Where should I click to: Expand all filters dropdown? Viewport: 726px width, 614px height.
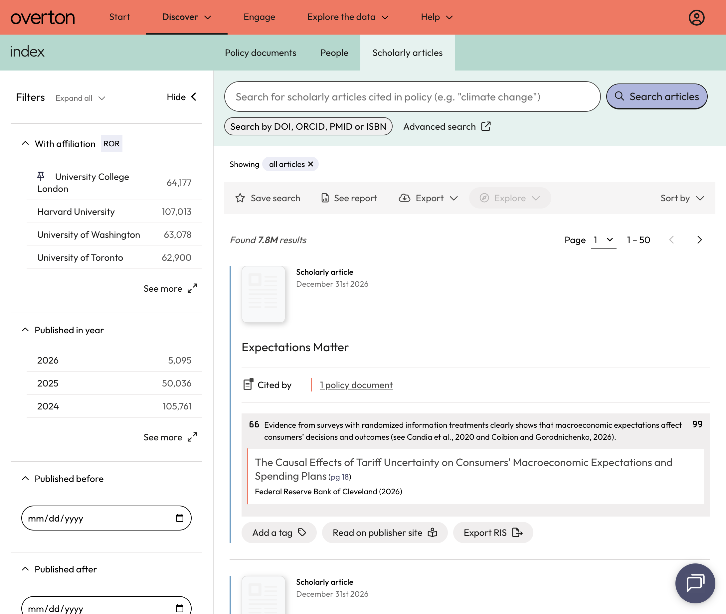(81, 98)
